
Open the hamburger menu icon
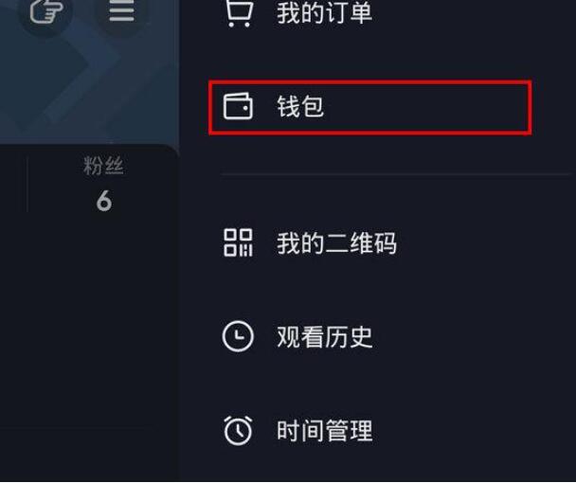[121, 10]
